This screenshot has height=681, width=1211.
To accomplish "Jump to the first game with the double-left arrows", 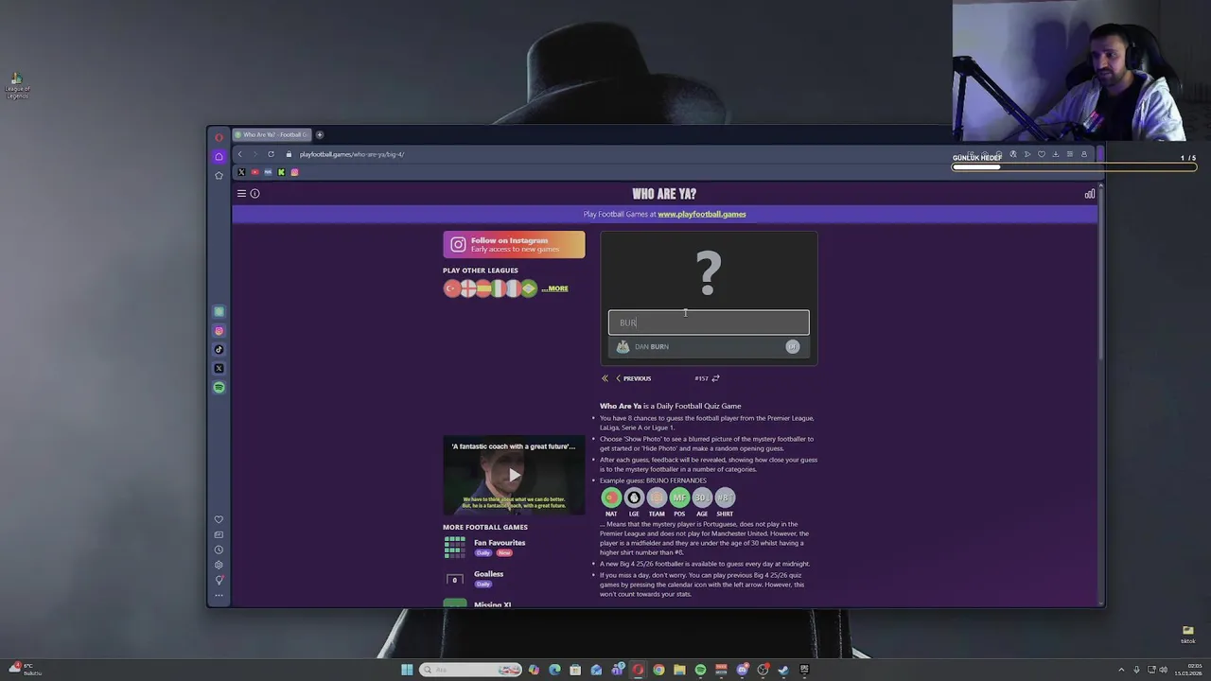I will 605,378.
